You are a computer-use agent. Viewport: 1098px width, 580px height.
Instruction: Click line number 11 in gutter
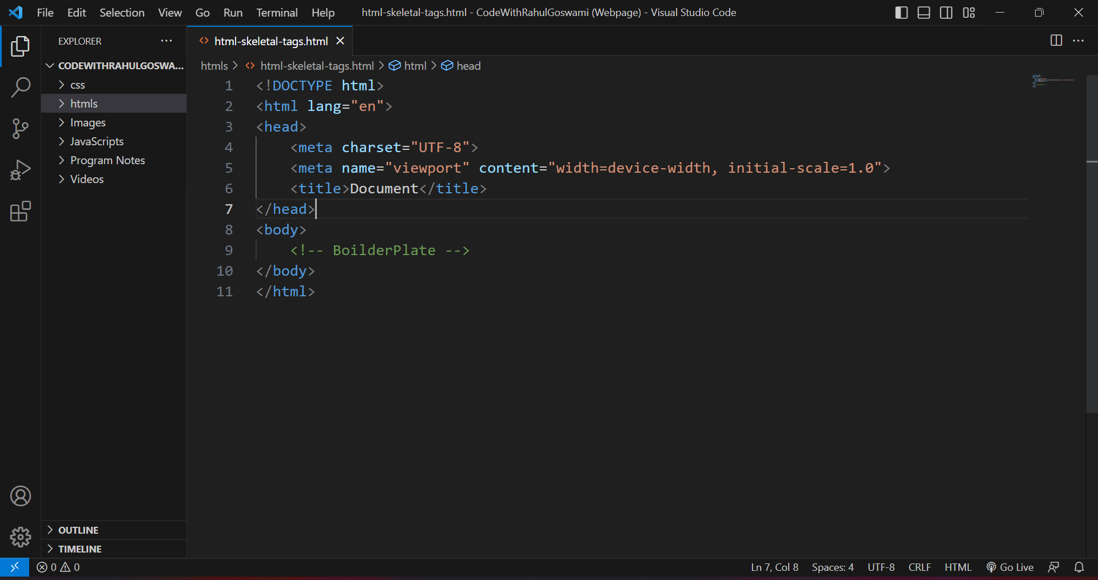tap(225, 292)
